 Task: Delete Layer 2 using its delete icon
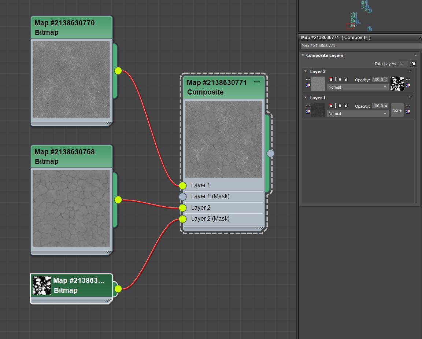click(331, 80)
